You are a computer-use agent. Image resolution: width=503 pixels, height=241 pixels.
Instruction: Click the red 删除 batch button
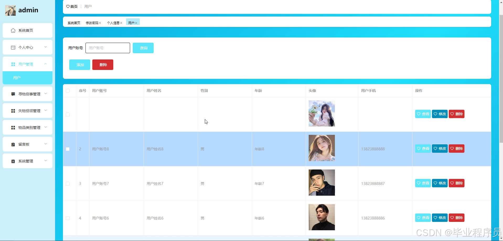103,65
